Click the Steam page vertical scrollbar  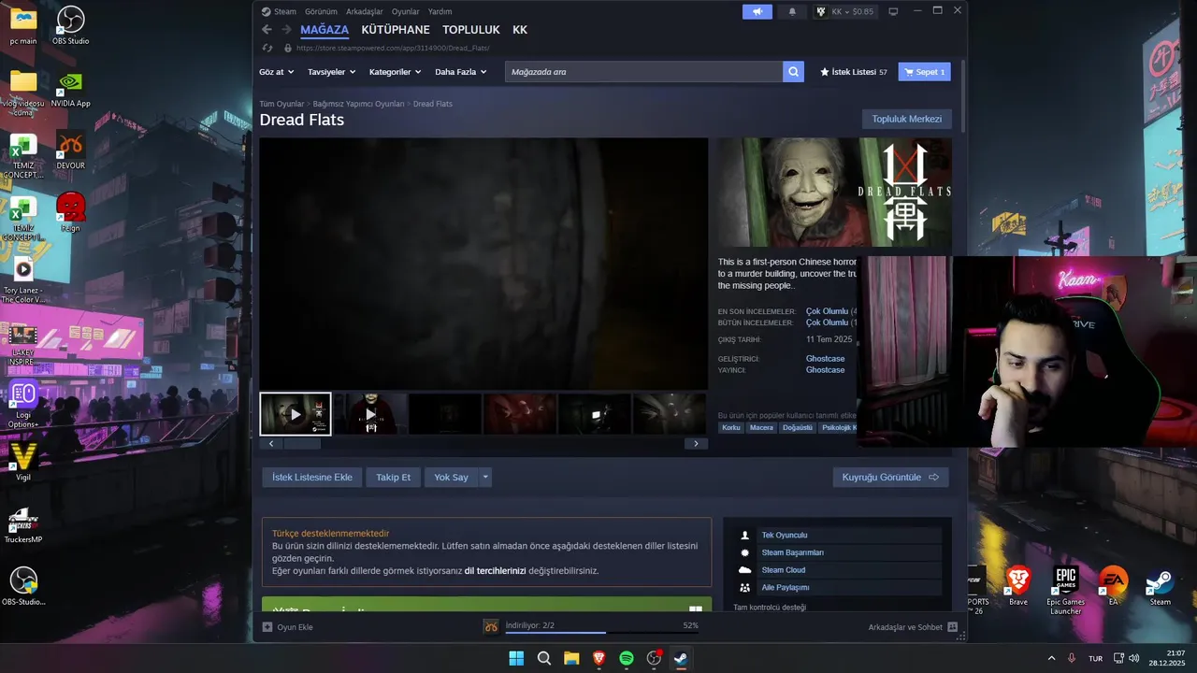[x=962, y=96]
